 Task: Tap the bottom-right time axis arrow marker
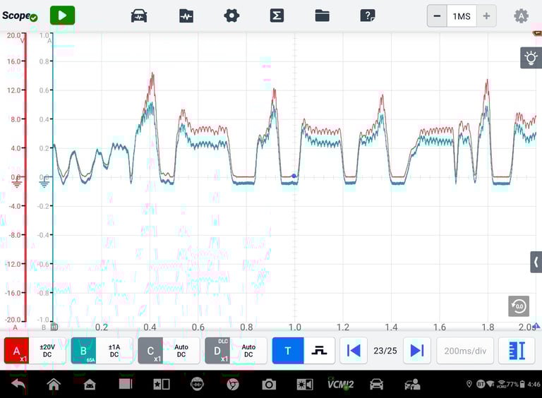point(537,325)
